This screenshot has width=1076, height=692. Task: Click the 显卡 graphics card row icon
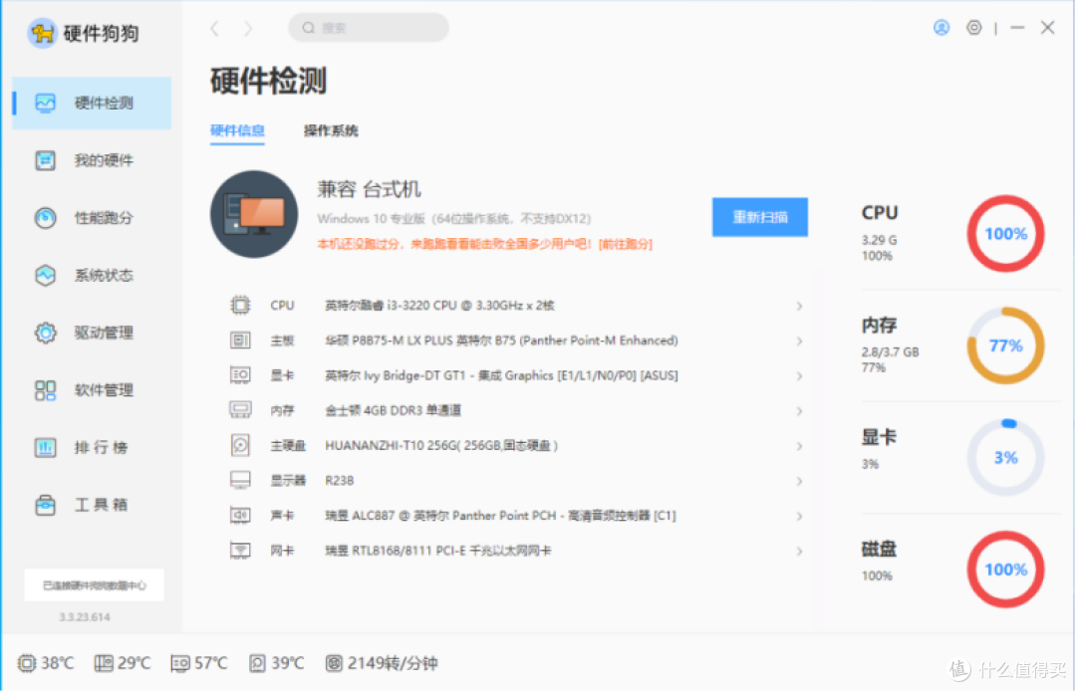(240, 375)
